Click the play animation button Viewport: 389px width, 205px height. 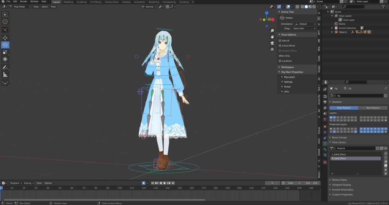[165, 183]
